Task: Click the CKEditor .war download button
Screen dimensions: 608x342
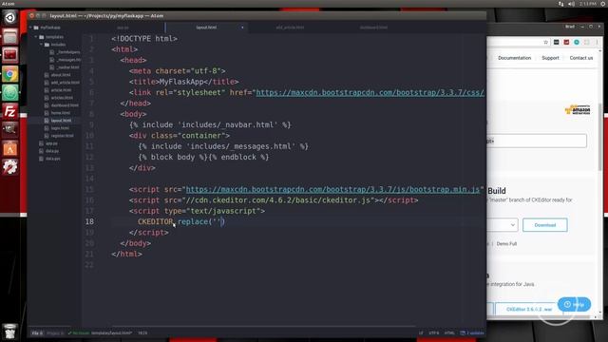Action: tap(529, 309)
